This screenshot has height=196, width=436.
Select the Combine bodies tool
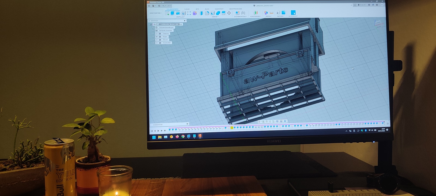point(218,13)
